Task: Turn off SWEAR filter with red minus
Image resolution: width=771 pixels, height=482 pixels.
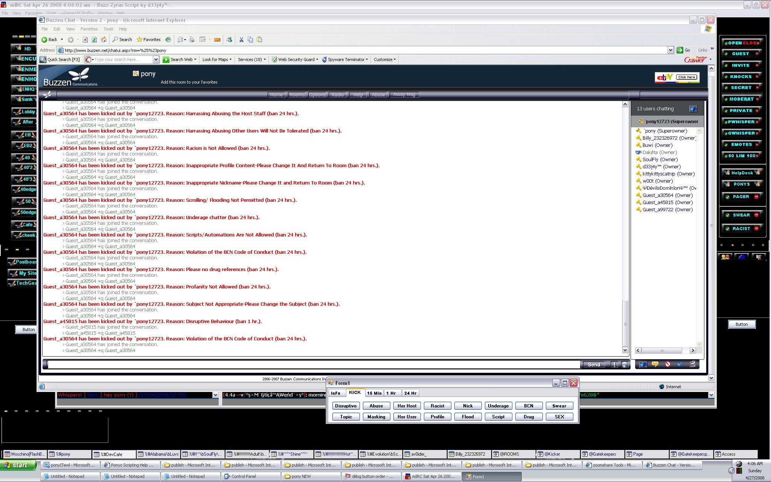Action: tap(756, 215)
